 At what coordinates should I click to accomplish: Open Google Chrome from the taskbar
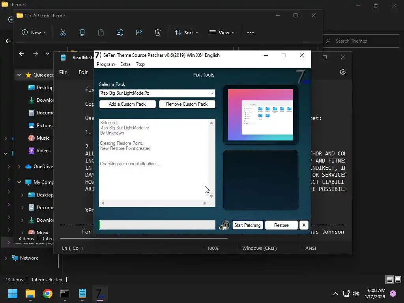click(48, 294)
